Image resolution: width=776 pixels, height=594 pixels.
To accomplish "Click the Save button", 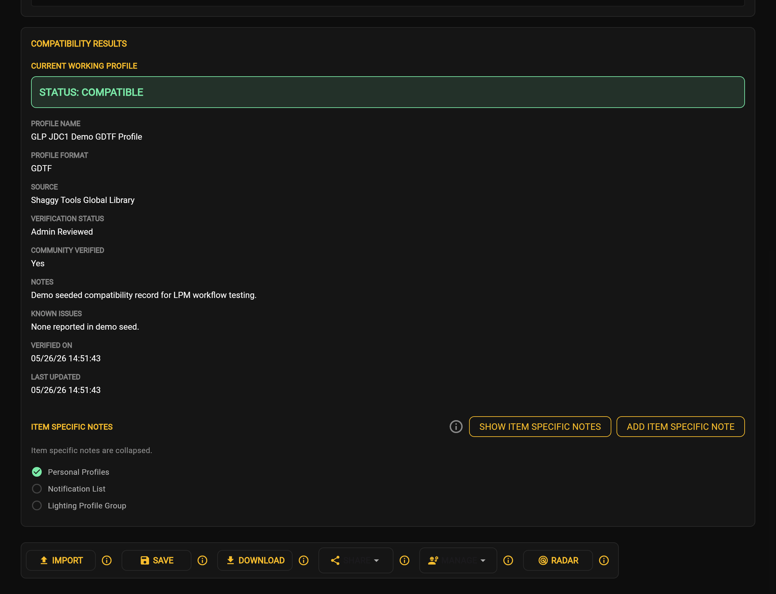I will [156, 560].
